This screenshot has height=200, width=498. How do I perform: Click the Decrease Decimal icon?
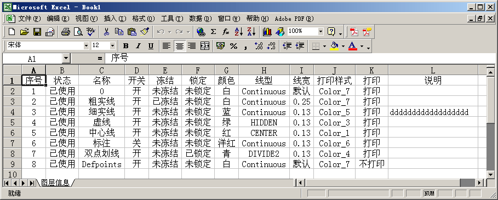point(271,46)
